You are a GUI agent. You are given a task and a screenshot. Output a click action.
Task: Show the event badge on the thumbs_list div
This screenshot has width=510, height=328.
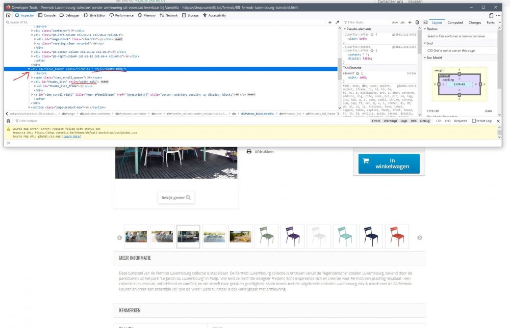[x=105, y=82]
